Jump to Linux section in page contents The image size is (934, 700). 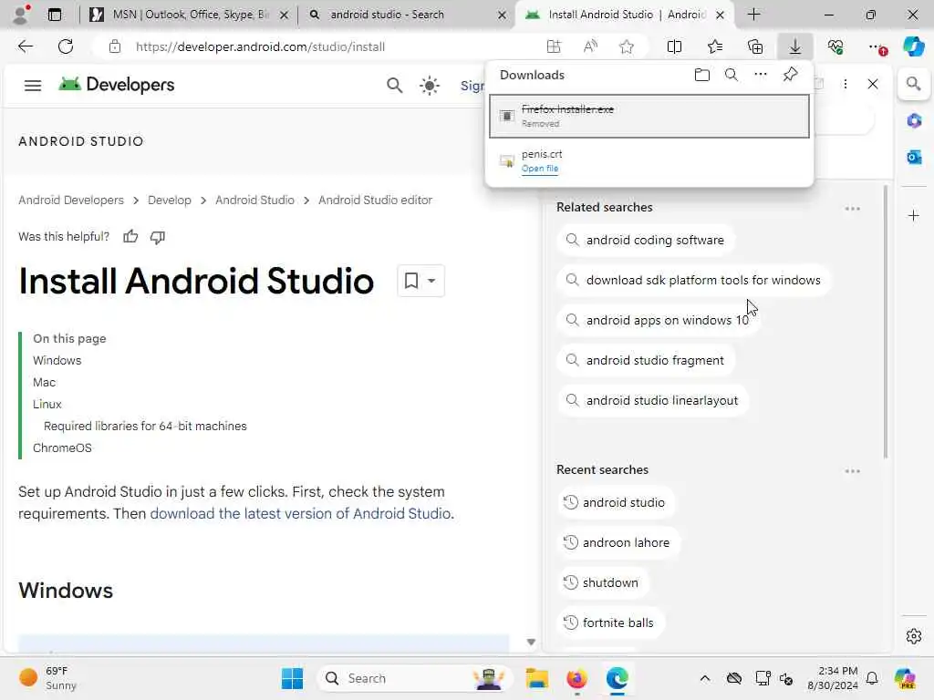(x=47, y=404)
